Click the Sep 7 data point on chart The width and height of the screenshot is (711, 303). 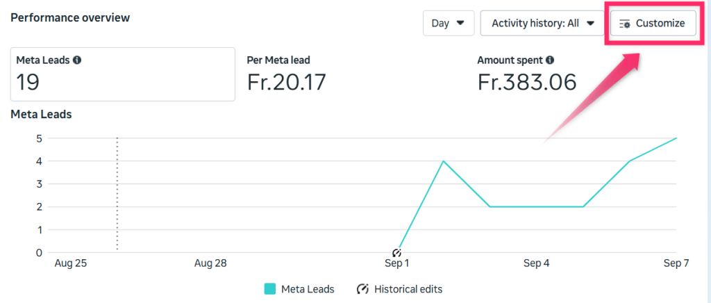coord(676,138)
